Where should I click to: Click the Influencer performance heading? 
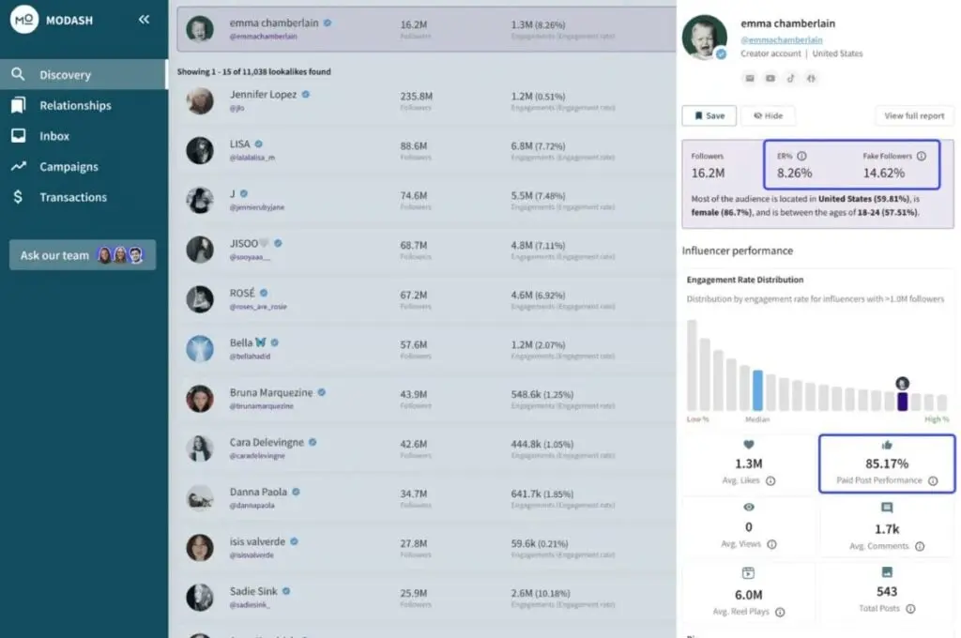pos(738,251)
